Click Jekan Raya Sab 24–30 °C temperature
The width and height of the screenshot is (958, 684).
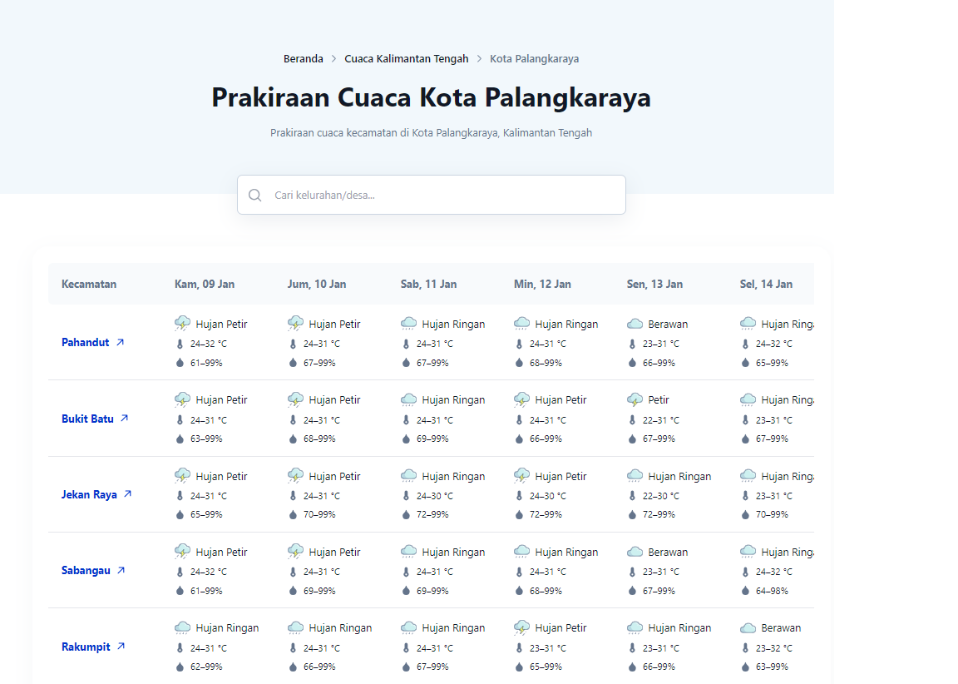pos(435,496)
